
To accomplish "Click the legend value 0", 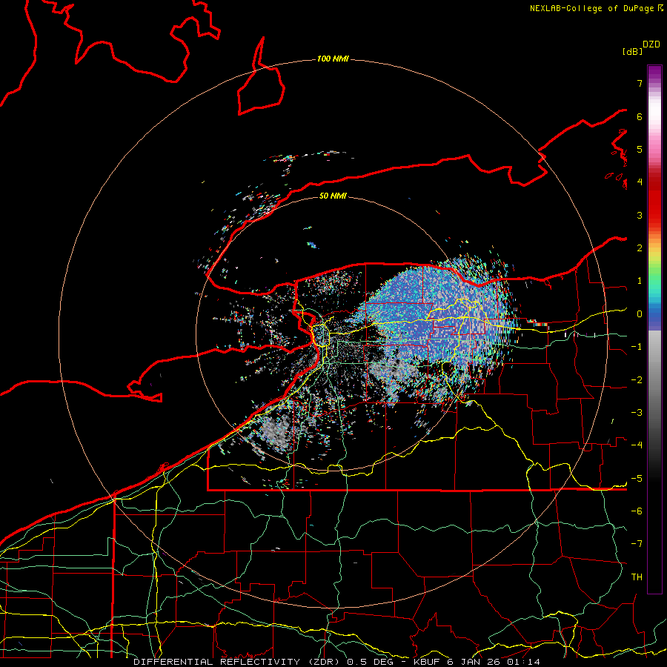I will (x=640, y=314).
